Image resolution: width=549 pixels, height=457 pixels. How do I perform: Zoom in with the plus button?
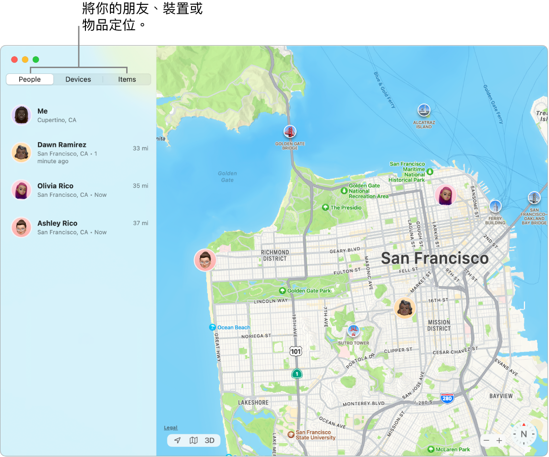click(x=499, y=440)
